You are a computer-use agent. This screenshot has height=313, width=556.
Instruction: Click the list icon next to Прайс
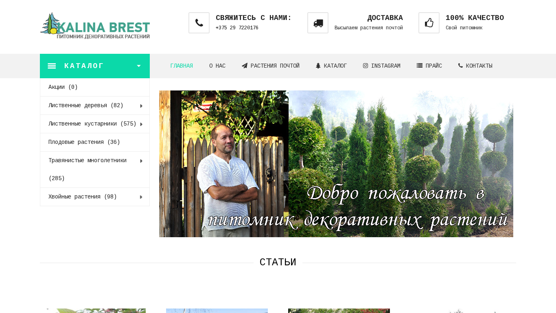420,66
